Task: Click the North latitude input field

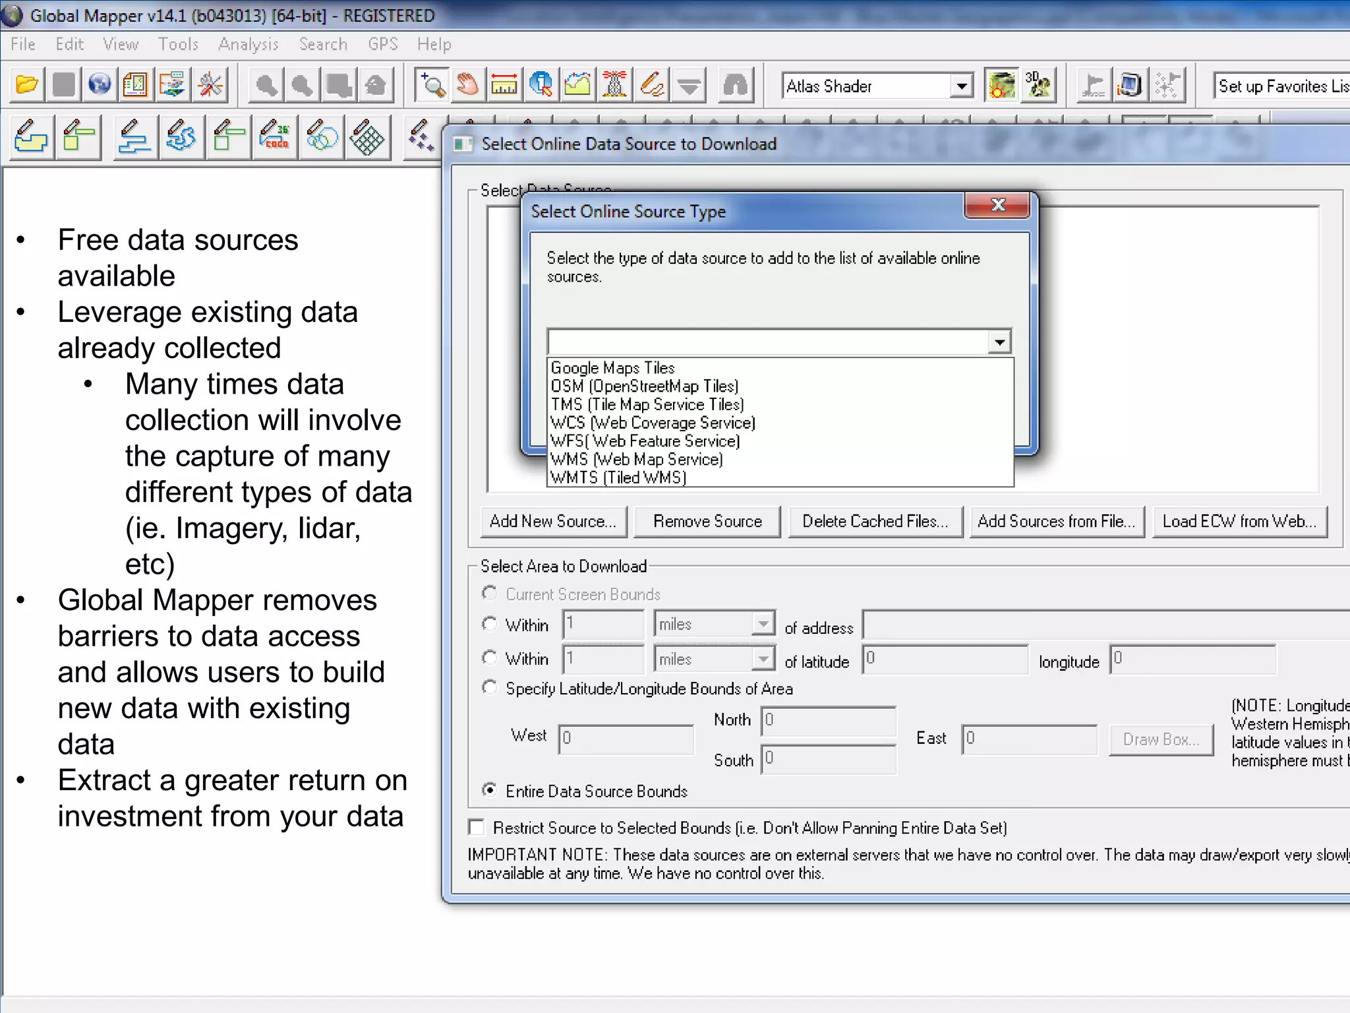Action: tap(828, 721)
